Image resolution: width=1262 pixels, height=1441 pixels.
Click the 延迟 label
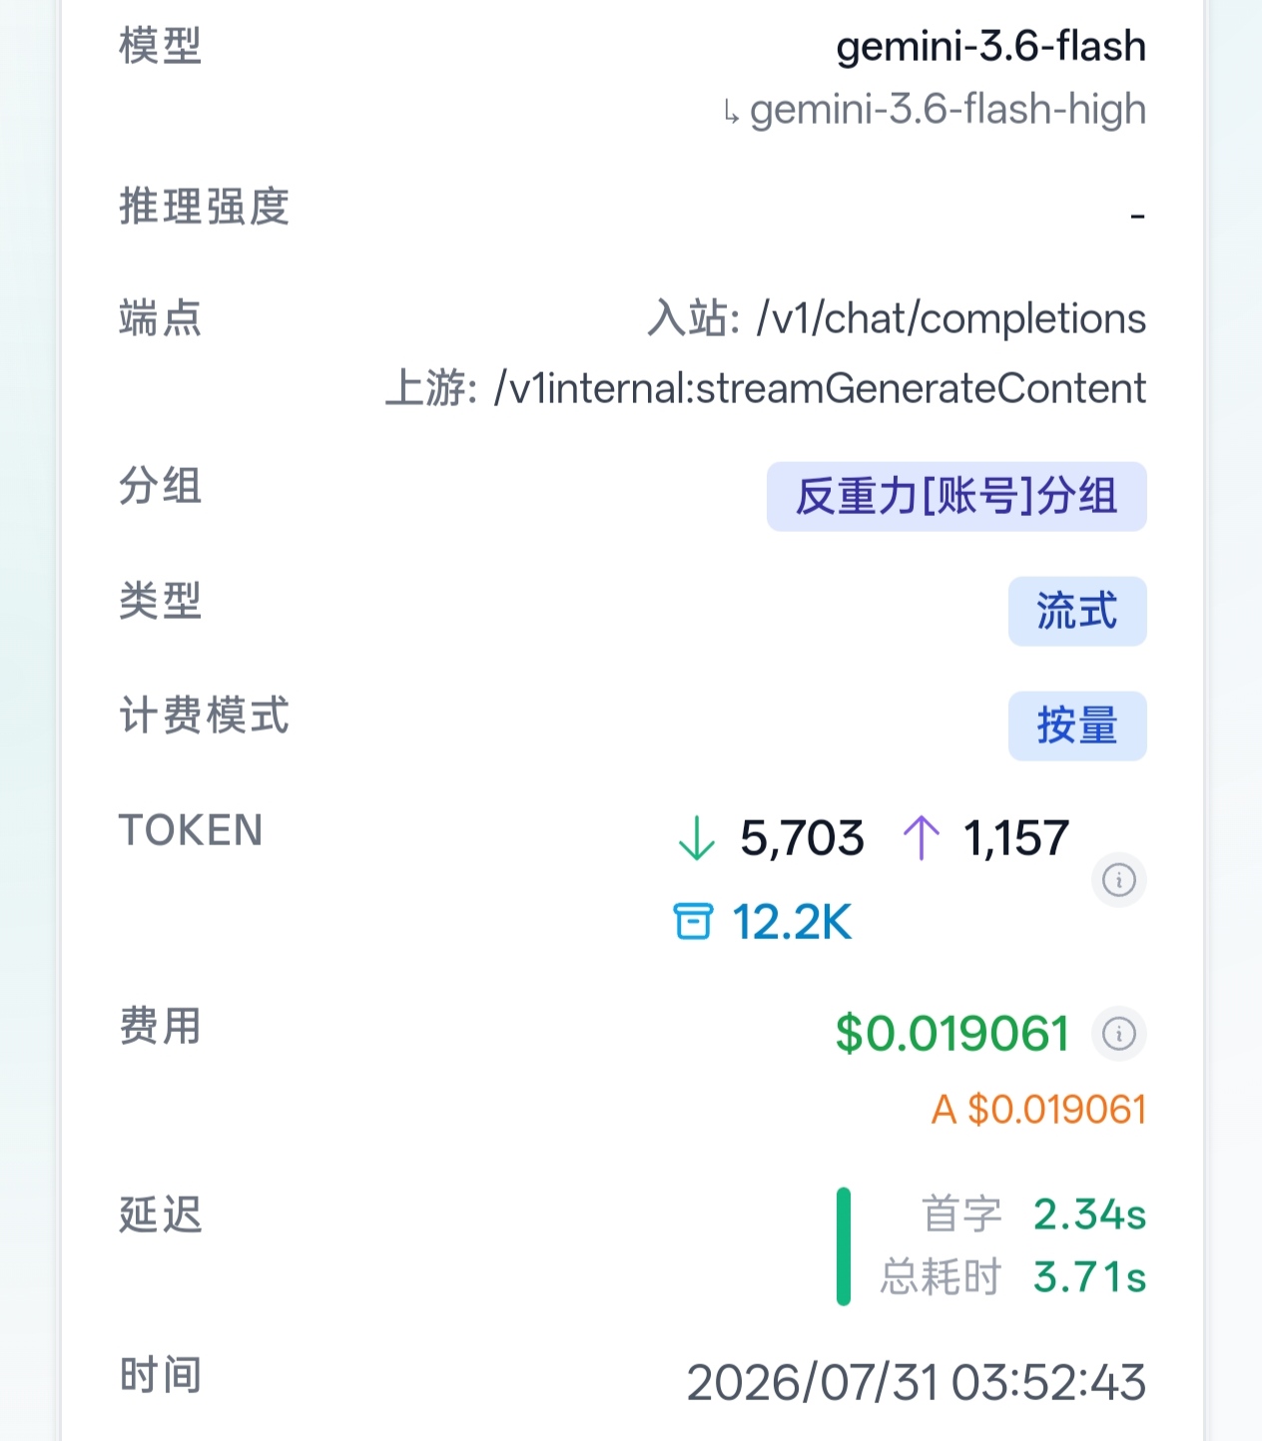click(x=161, y=1214)
